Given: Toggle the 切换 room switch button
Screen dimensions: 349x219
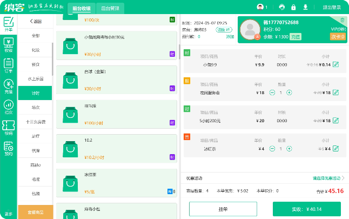Looking at the screenshot, I should 221,30.
